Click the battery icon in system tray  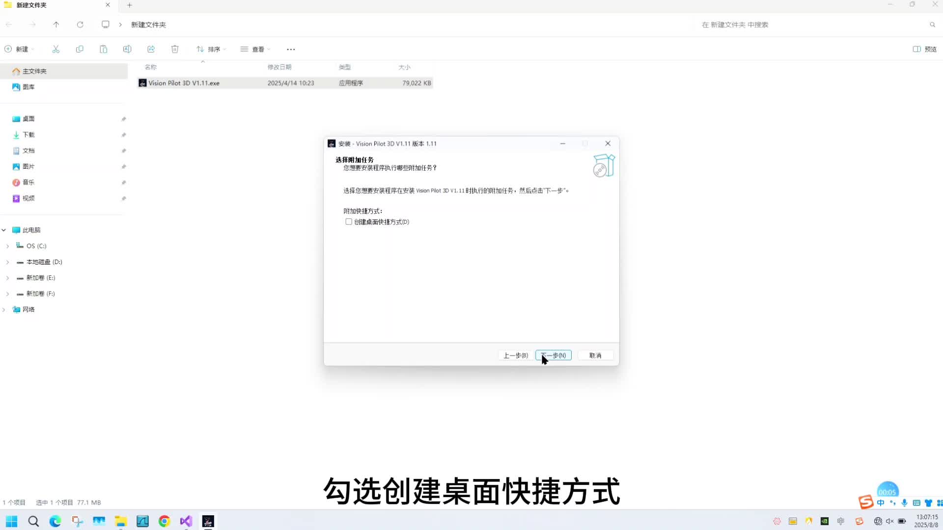tap(902, 521)
